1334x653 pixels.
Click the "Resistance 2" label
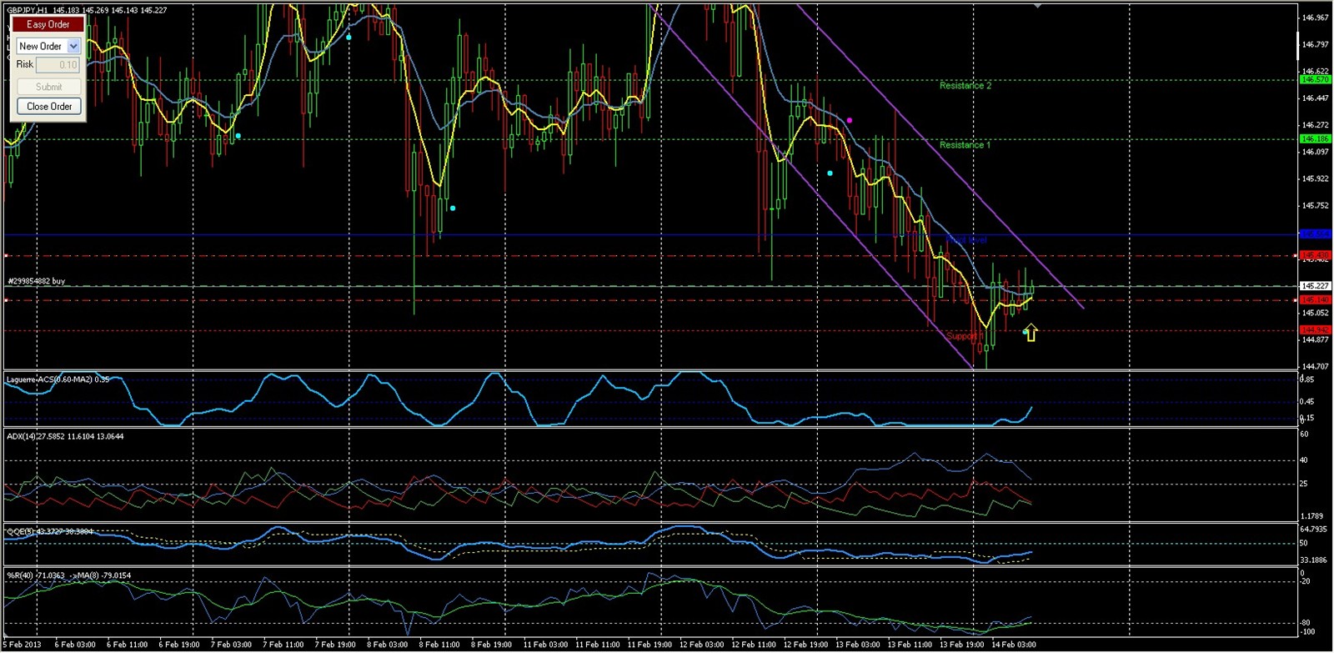click(965, 85)
